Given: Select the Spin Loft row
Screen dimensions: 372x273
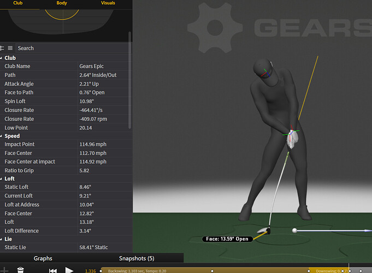Looking at the screenshot, I should pyautogui.click(x=65, y=101).
